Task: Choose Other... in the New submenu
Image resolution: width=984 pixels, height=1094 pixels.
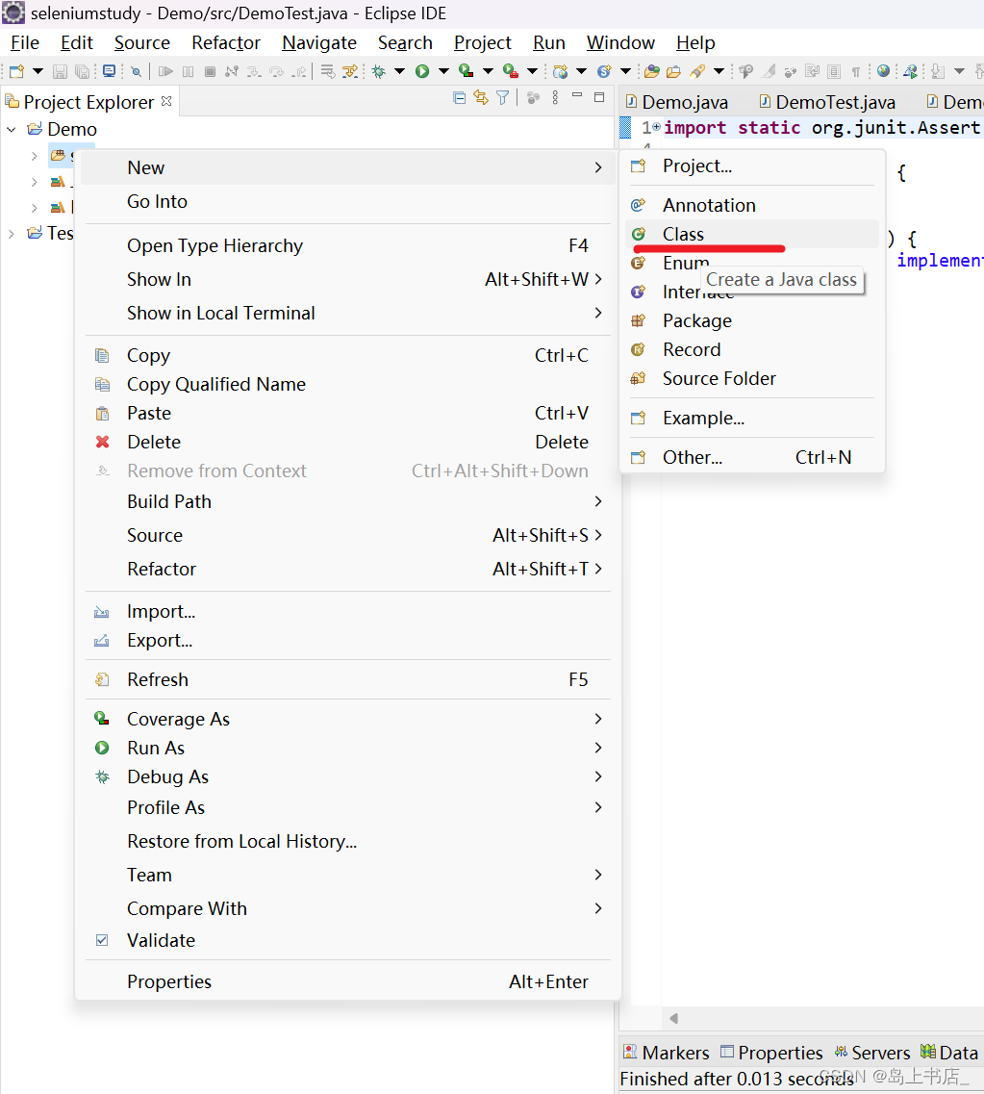Action: [x=752, y=457]
